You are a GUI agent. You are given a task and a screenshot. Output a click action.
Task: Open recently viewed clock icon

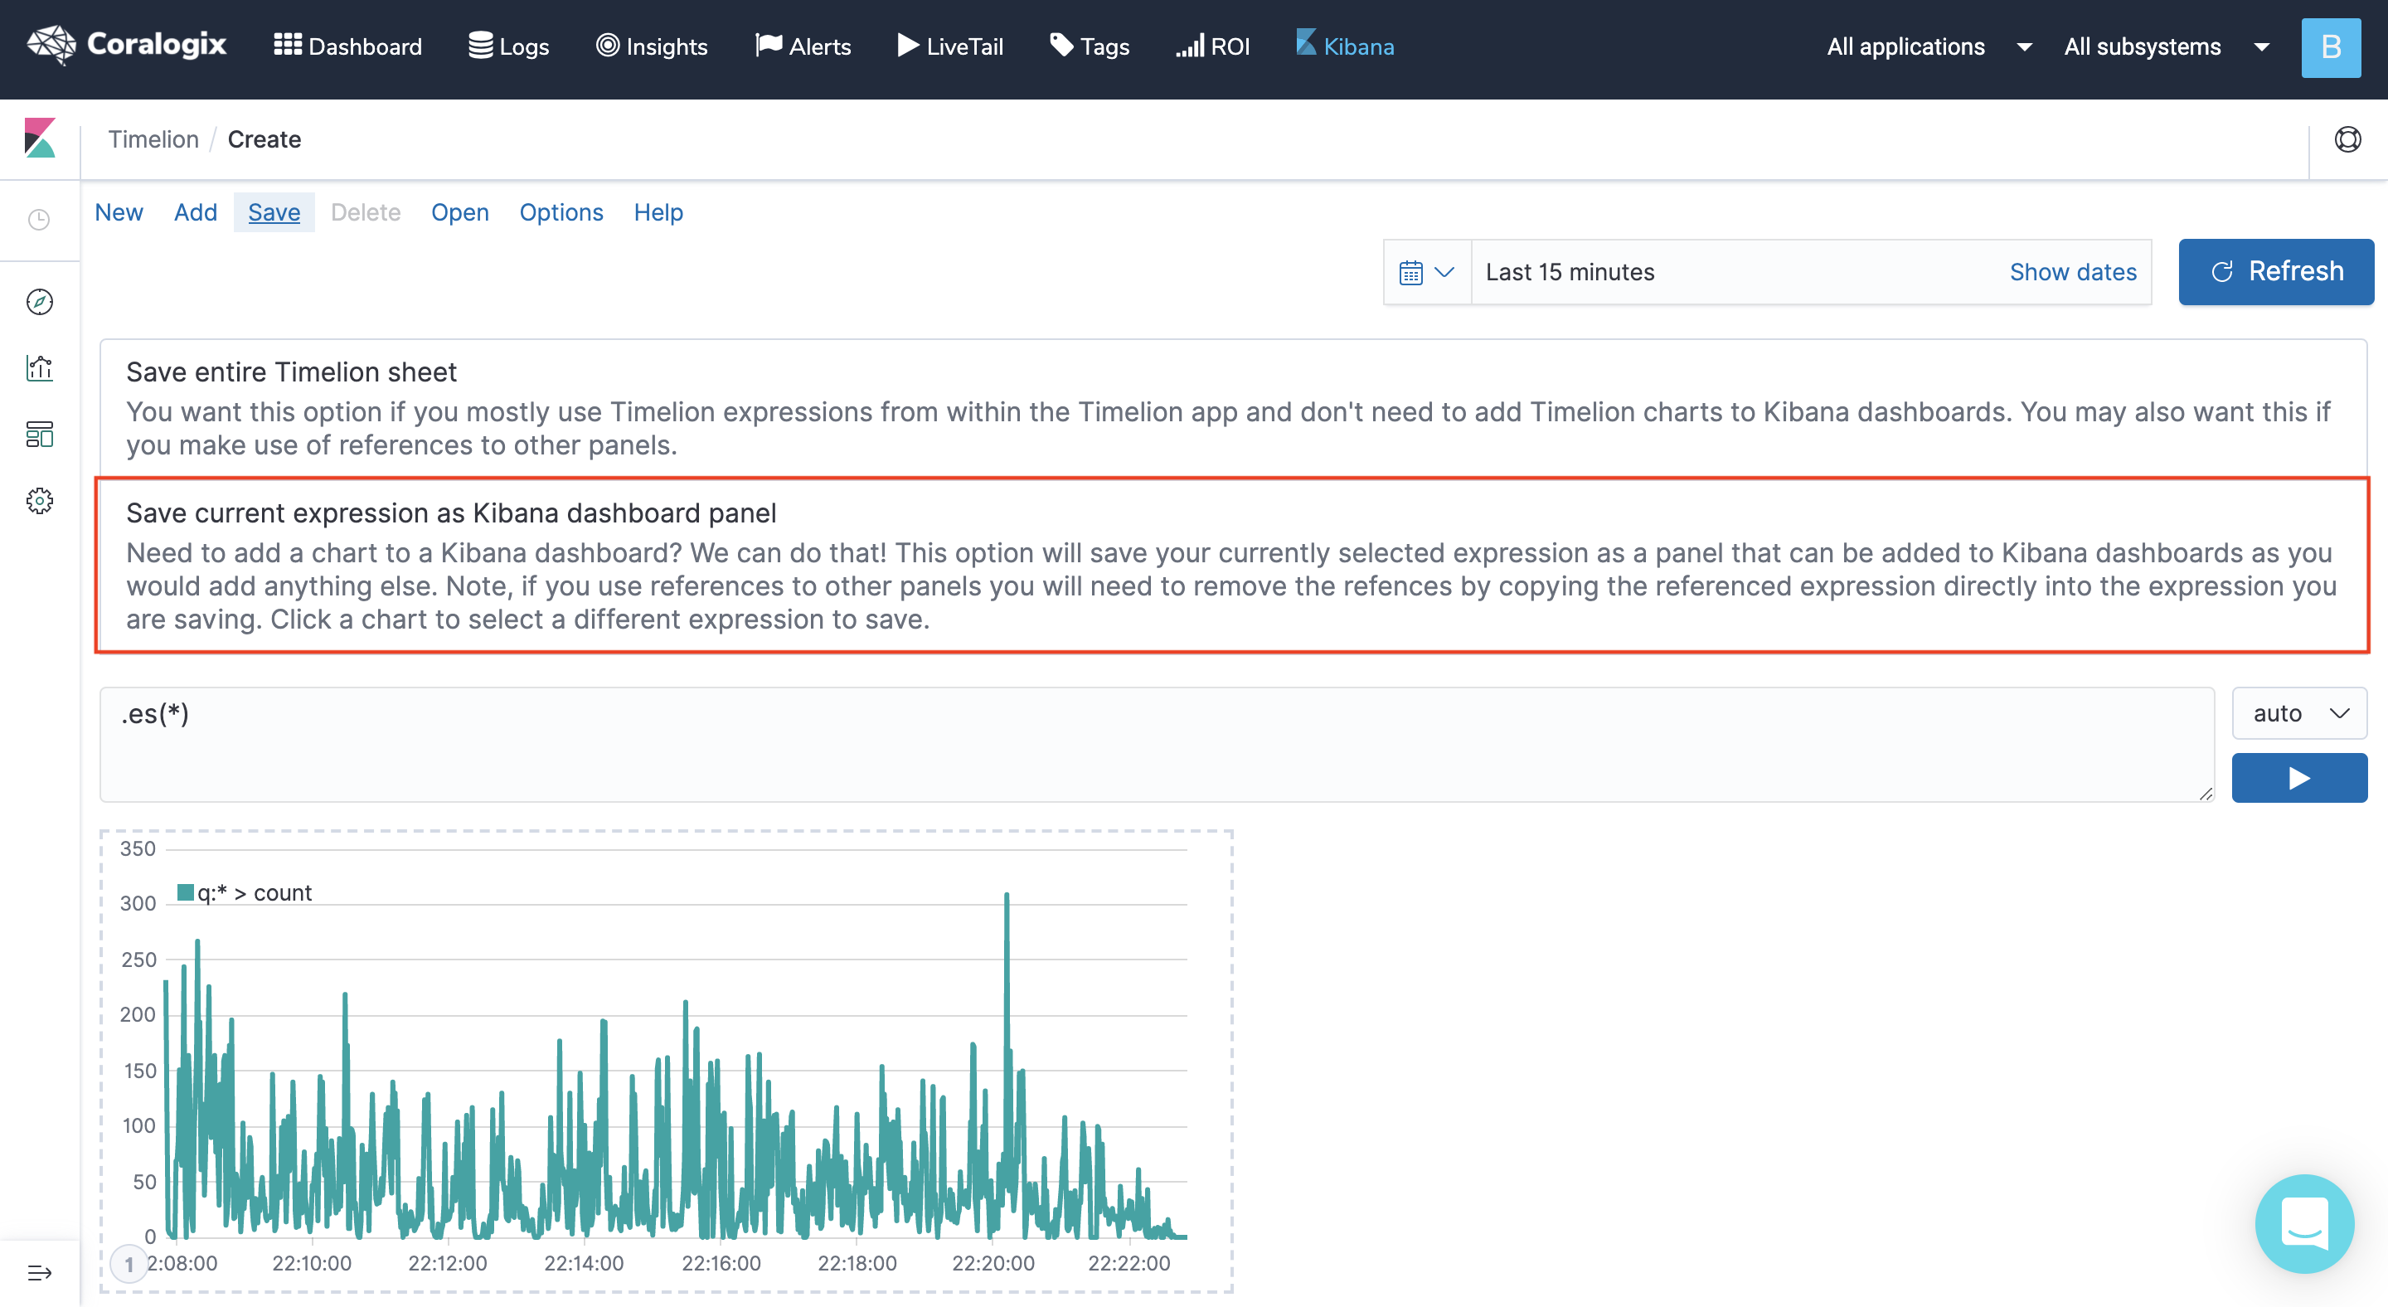click(x=39, y=220)
